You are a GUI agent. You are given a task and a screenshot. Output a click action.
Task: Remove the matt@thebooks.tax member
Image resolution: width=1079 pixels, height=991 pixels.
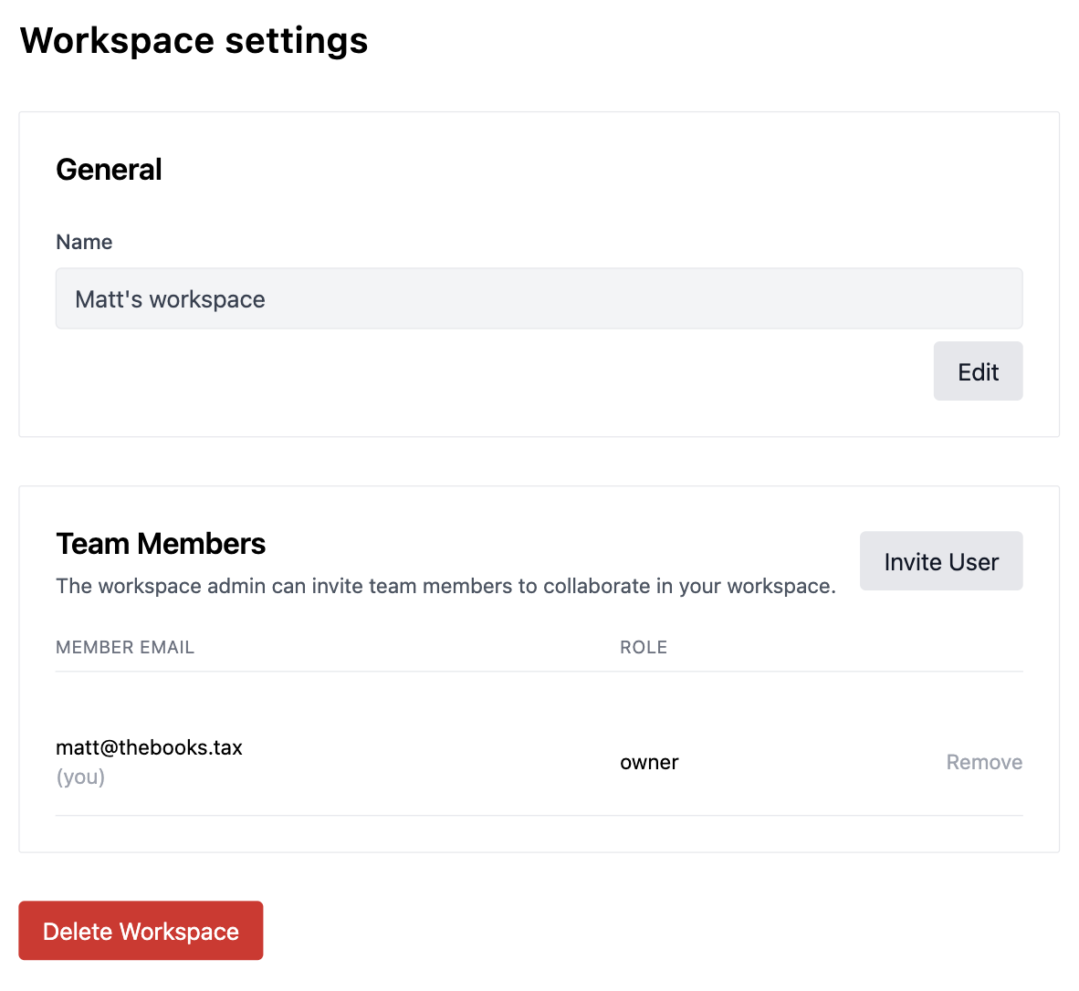click(x=983, y=762)
